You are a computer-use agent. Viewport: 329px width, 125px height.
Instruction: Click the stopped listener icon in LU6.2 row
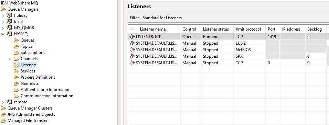132,43
